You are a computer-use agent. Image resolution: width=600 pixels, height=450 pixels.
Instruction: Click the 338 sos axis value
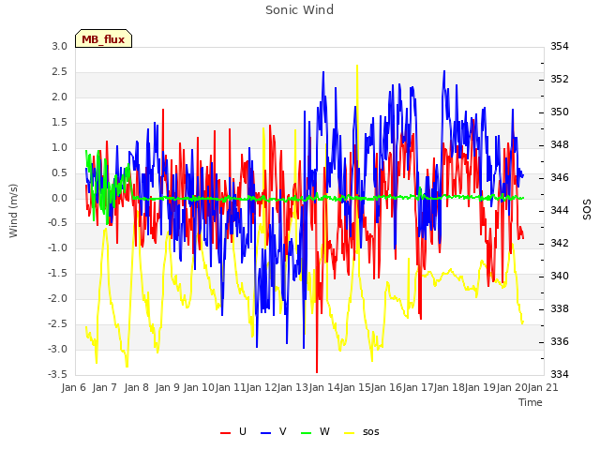(560, 308)
